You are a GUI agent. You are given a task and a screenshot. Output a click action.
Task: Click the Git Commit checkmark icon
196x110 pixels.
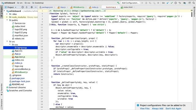coord(171,3)
